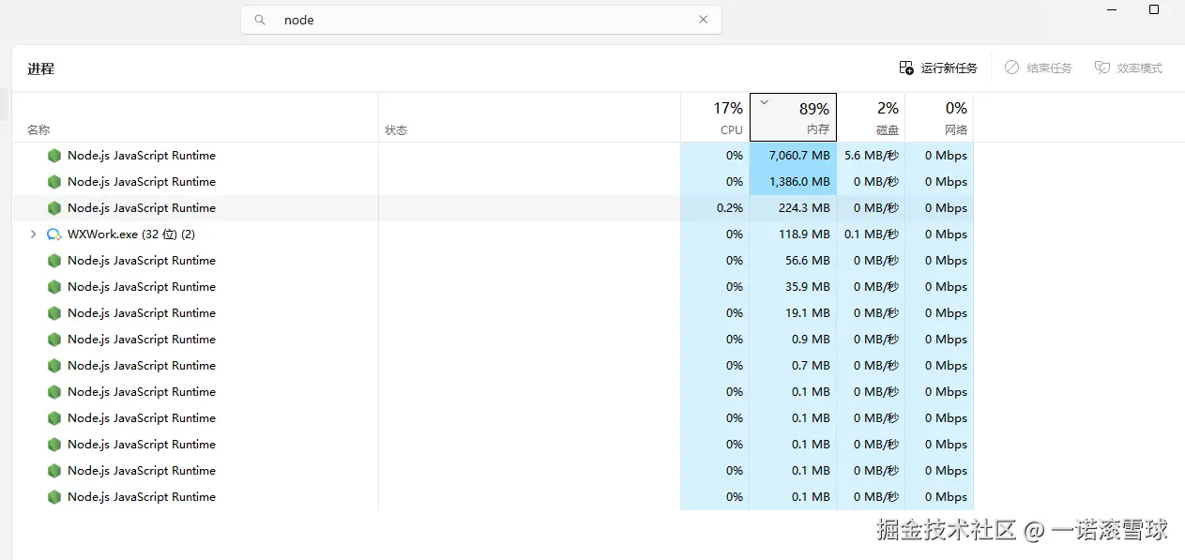Image resolution: width=1185 pixels, height=560 pixels.
Task: Sort by the 2% 磁盘 column header
Action: pyautogui.click(x=871, y=117)
